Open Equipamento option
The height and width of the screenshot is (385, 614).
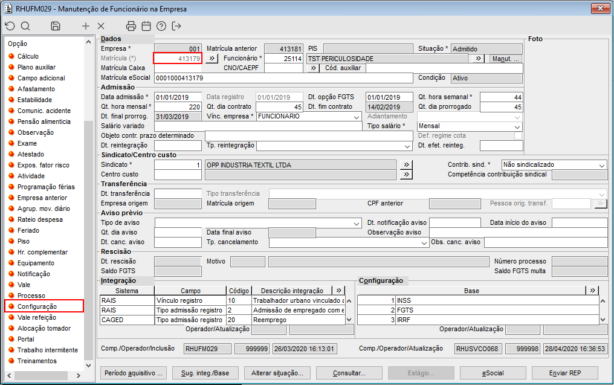pos(36,263)
